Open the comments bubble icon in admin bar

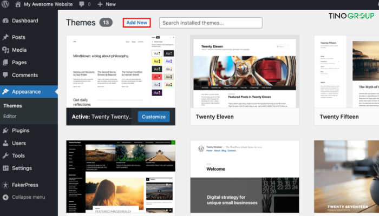[82, 4]
